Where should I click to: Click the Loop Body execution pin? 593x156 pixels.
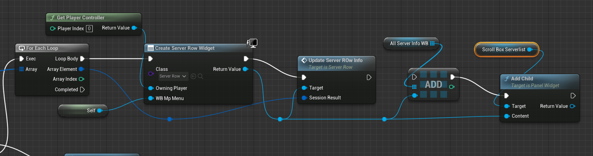[82, 59]
